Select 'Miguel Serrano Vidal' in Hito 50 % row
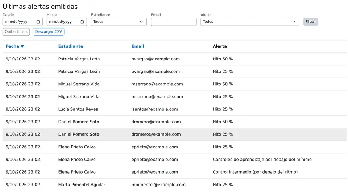 [79, 84]
